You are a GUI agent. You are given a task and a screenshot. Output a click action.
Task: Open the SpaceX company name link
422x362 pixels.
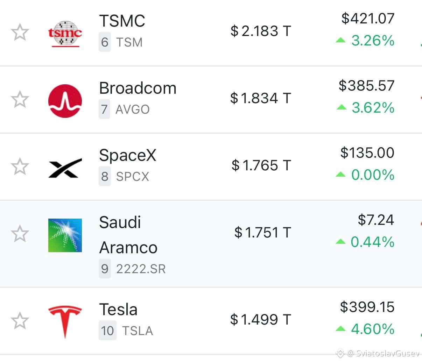pyautogui.click(x=128, y=155)
